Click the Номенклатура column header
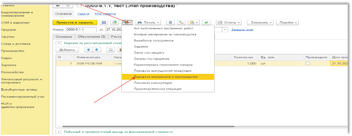The image size is (352, 136). click(93, 57)
